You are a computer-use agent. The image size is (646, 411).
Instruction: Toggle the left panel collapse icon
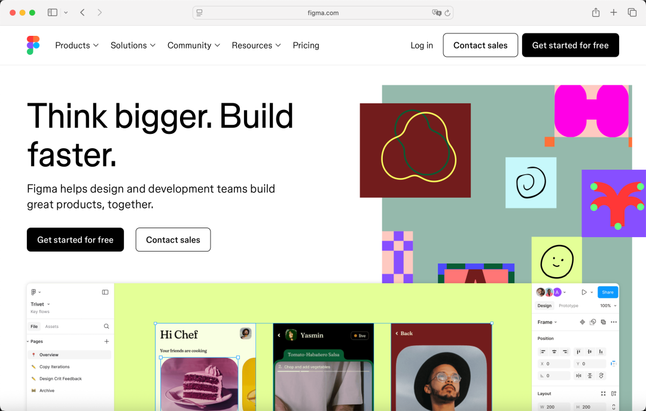pos(105,292)
